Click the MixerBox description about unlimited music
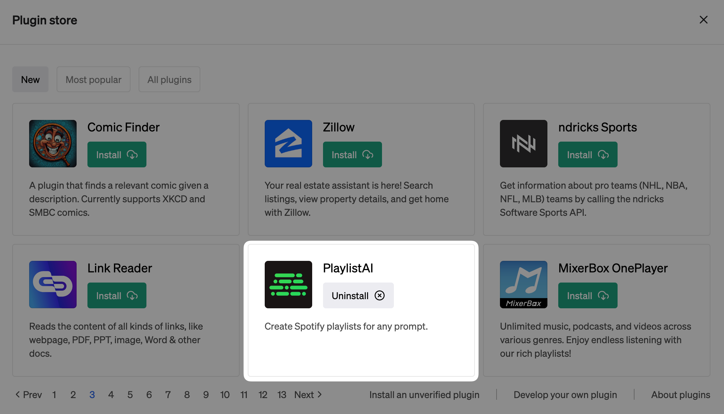The height and width of the screenshot is (414, 724). (x=596, y=340)
